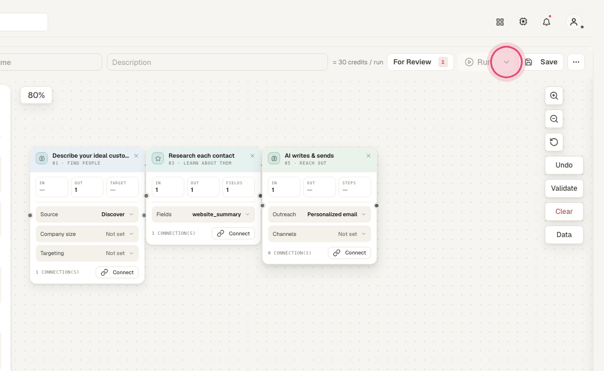
Task: Click the 80% zoom level indicator
Action: click(x=36, y=95)
